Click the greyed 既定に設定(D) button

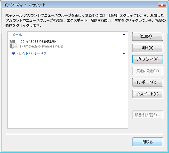[x=147, y=71]
